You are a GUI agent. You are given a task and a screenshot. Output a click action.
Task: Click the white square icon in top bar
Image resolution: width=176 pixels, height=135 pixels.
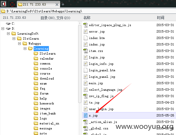pyautogui.click(x=3, y=4)
